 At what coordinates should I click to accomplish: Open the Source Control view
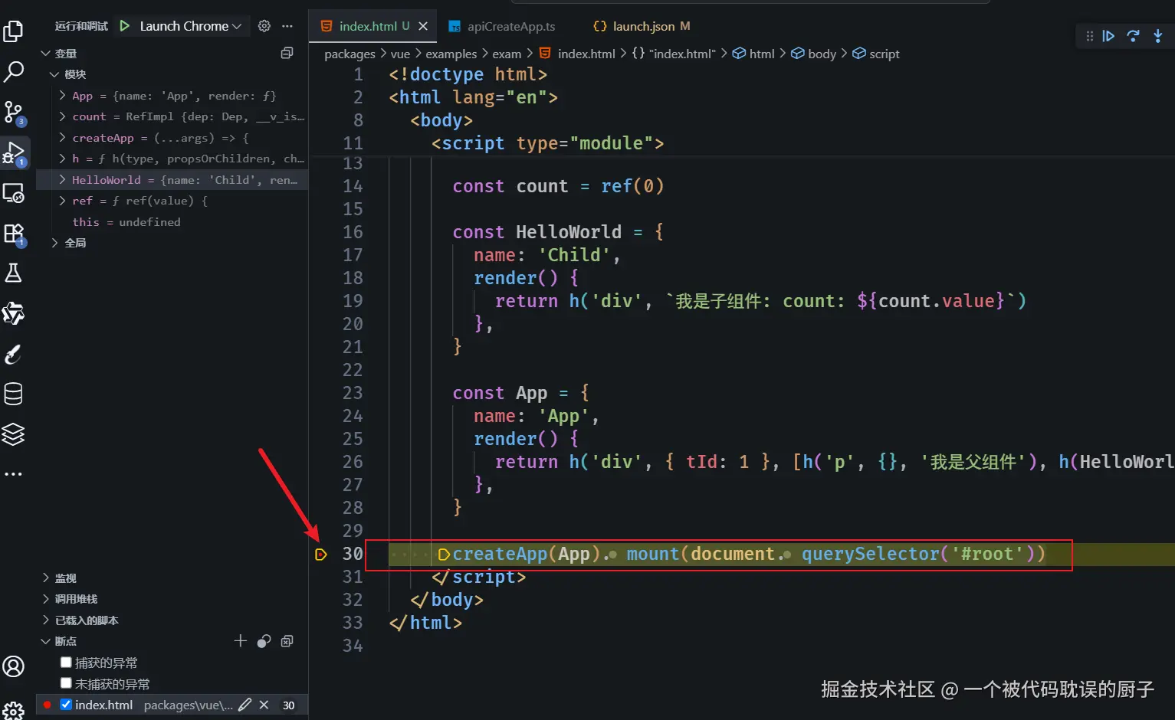click(13, 113)
